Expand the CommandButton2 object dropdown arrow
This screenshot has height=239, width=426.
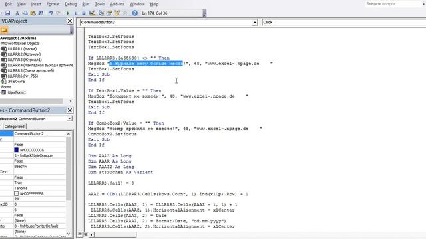[254, 22]
